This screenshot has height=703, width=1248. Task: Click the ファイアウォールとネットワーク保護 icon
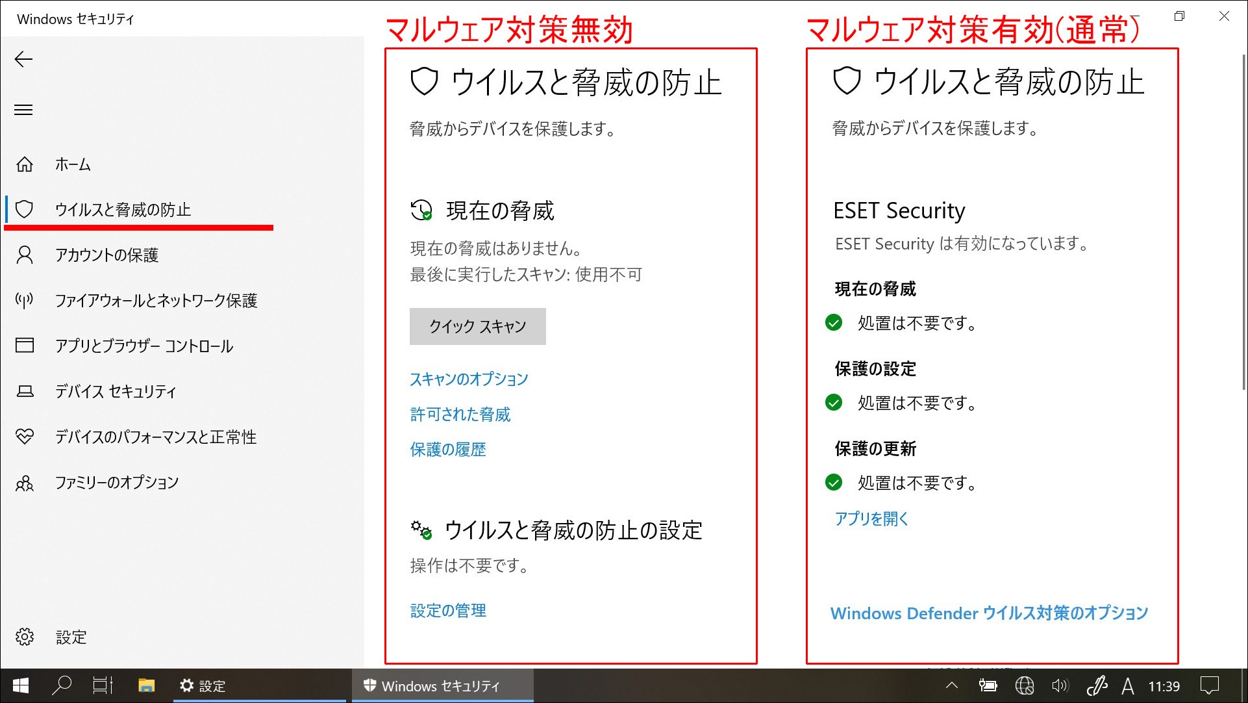click(x=22, y=300)
